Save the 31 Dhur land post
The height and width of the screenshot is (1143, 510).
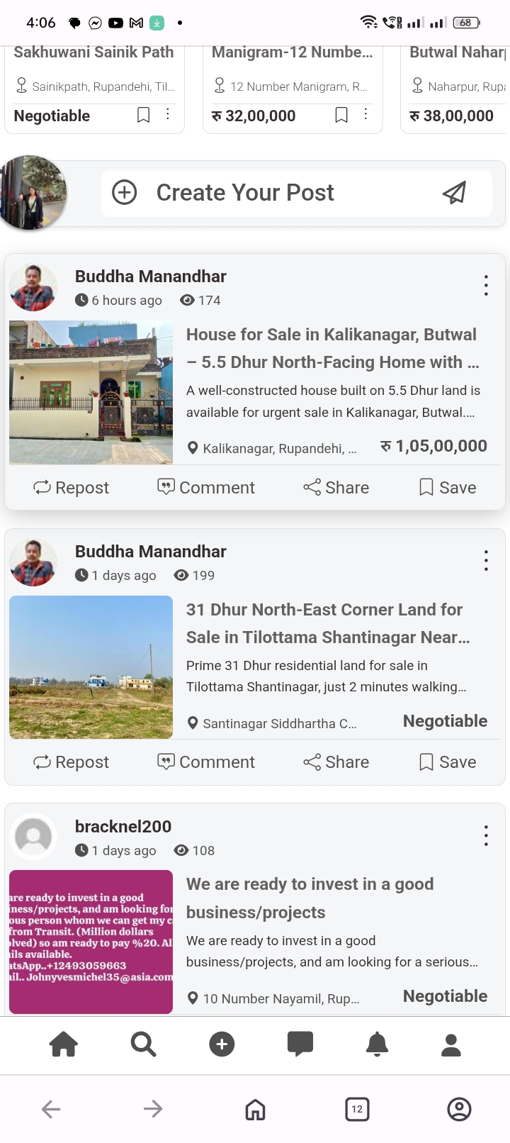click(x=448, y=762)
